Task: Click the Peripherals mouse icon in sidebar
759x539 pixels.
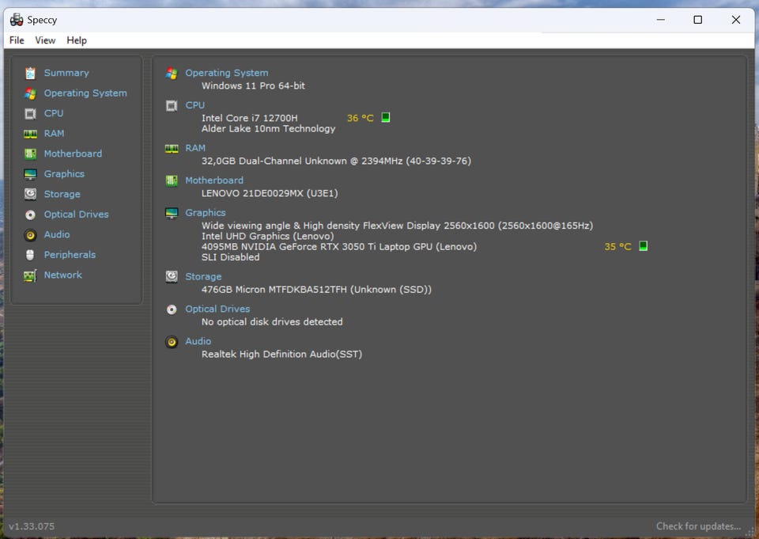Action: pyautogui.click(x=30, y=255)
